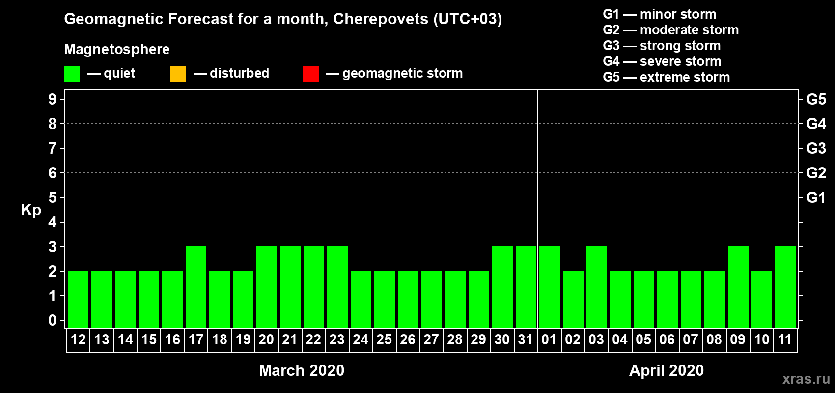
Task: Select the bar for April 11
Action: click(785, 287)
